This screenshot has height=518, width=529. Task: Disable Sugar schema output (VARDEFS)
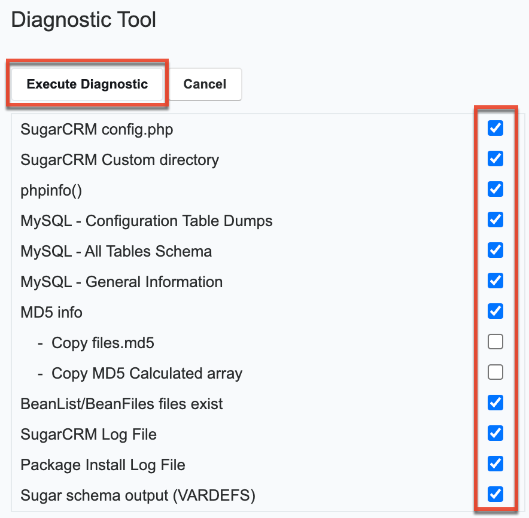495,494
